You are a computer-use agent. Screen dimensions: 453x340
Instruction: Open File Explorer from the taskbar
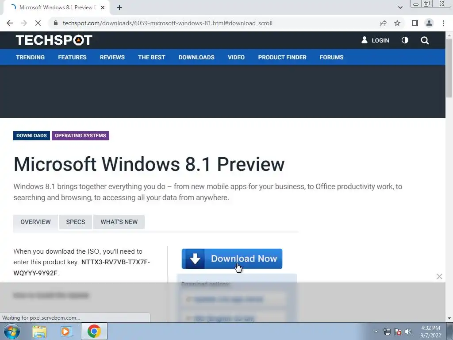(x=39, y=331)
